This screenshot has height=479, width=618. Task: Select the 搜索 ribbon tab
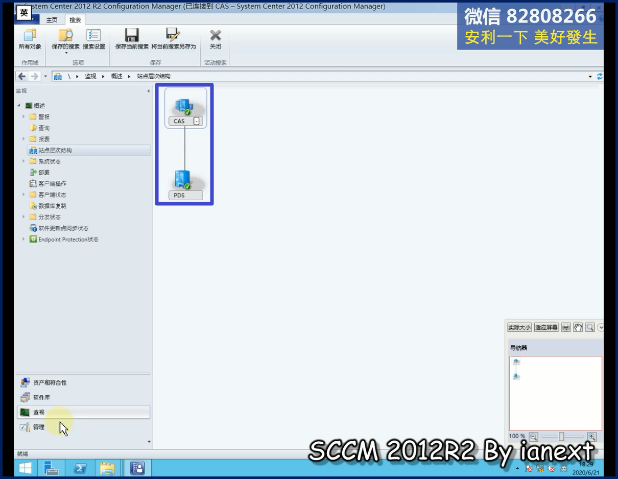coord(75,20)
